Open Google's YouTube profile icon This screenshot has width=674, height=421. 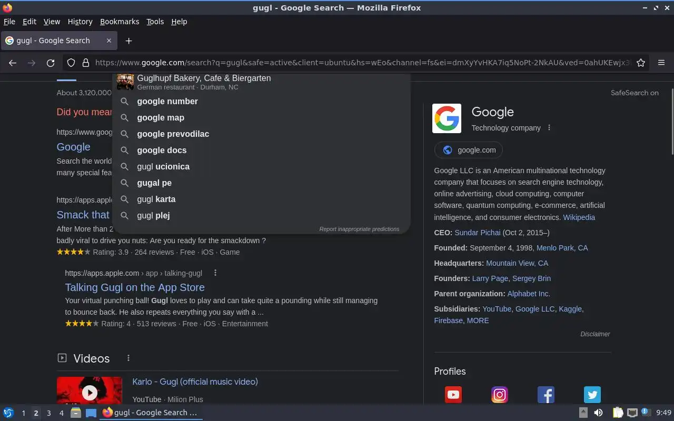click(x=453, y=395)
